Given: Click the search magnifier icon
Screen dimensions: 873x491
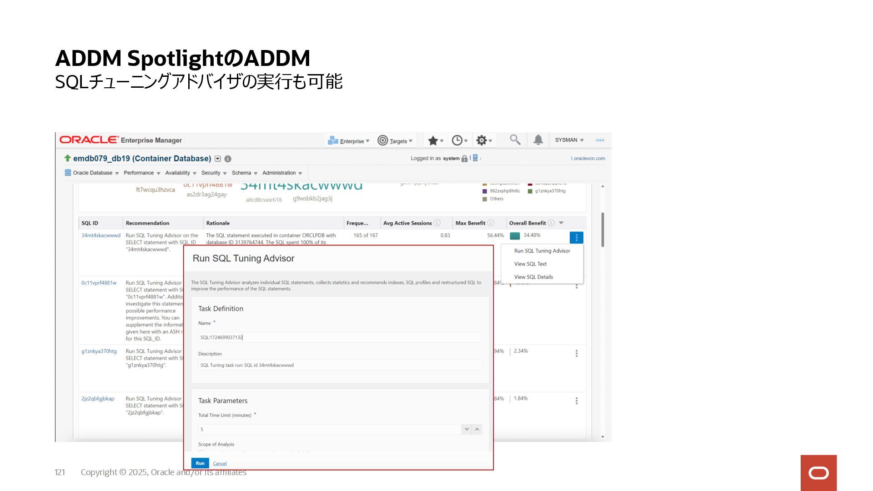Looking at the screenshot, I should [x=515, y=140].
